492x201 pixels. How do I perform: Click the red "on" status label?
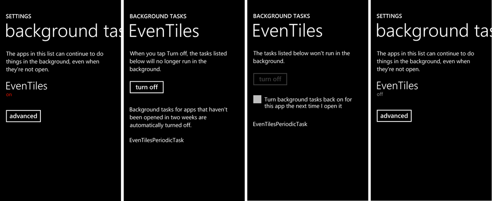coord(9,95)
